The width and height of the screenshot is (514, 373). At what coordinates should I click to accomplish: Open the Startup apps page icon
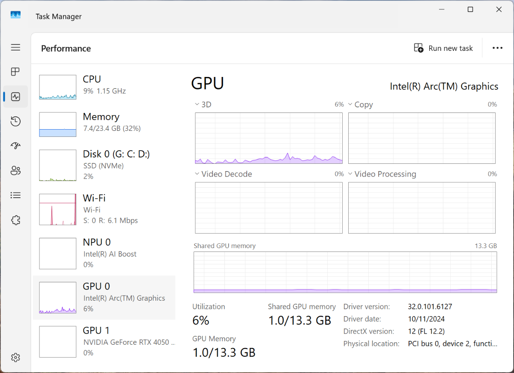[15, 146]
